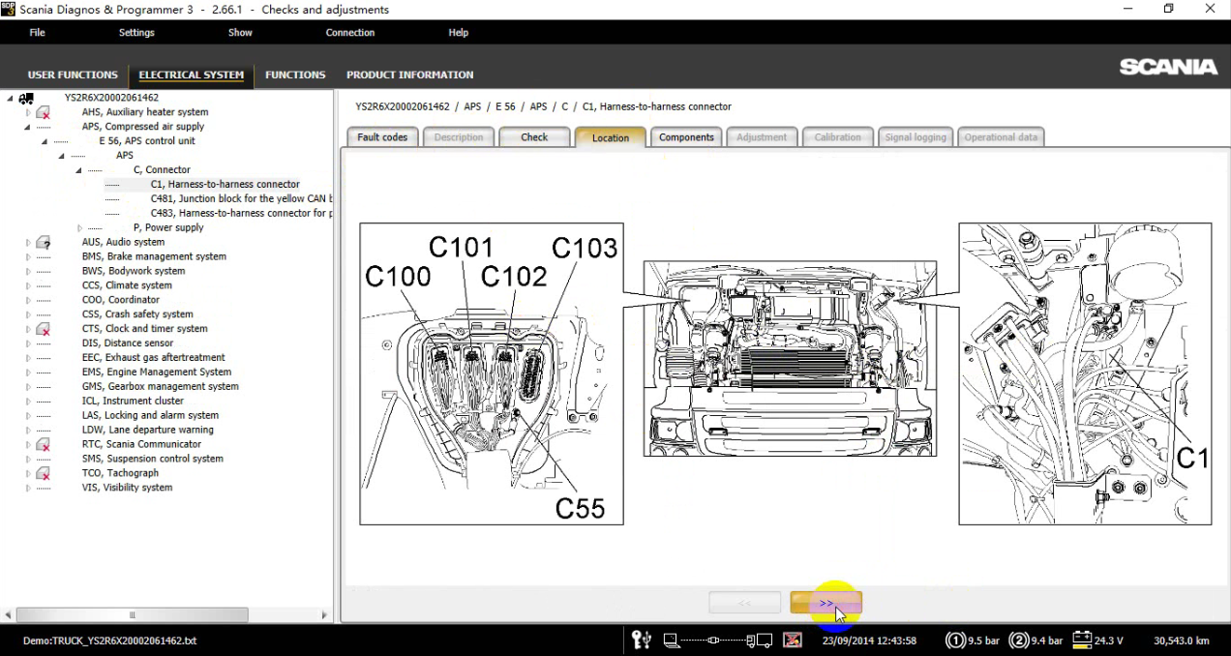Click the 30,543.0 km odometer reading
This screenshot has height=656, width=1231.
pyautogui.click(x=1182, y=641)
